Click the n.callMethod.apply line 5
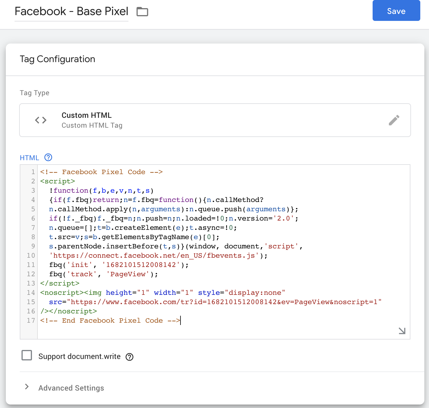Screen dimensions: 429x408 (174, 209)
